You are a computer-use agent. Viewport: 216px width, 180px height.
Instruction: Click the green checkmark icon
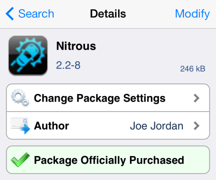tap(20, 160)
